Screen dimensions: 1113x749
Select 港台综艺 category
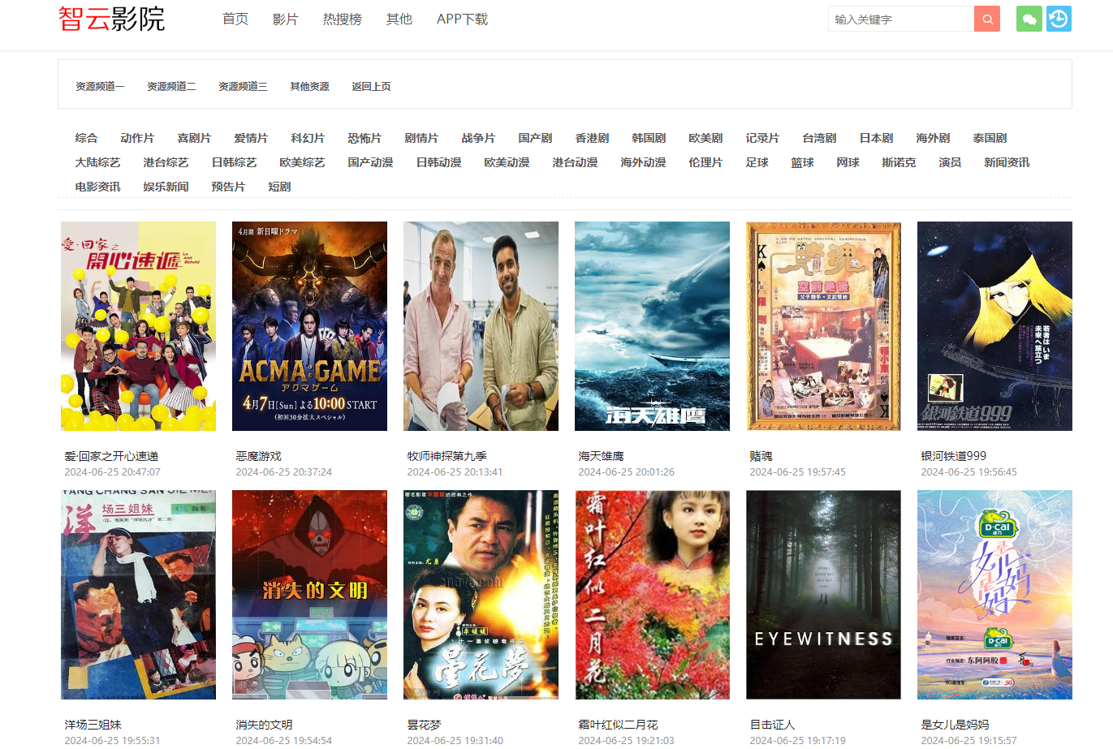point(166,162)
